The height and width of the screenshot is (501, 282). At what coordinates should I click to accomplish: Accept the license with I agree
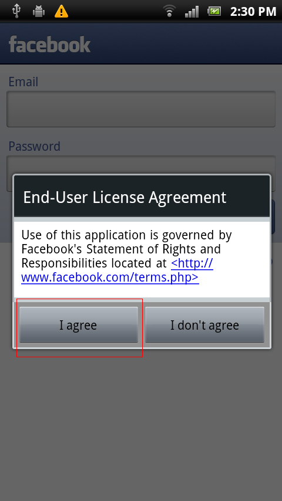[x=79, y=324]
